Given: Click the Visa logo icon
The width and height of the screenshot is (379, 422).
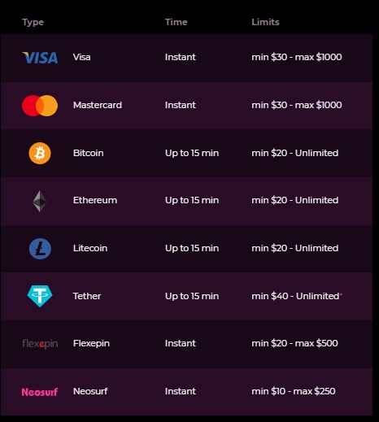Looking at the screenshot, I should (40, 58).
